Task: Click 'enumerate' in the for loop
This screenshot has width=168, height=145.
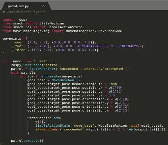Action: tap(51, 76)
